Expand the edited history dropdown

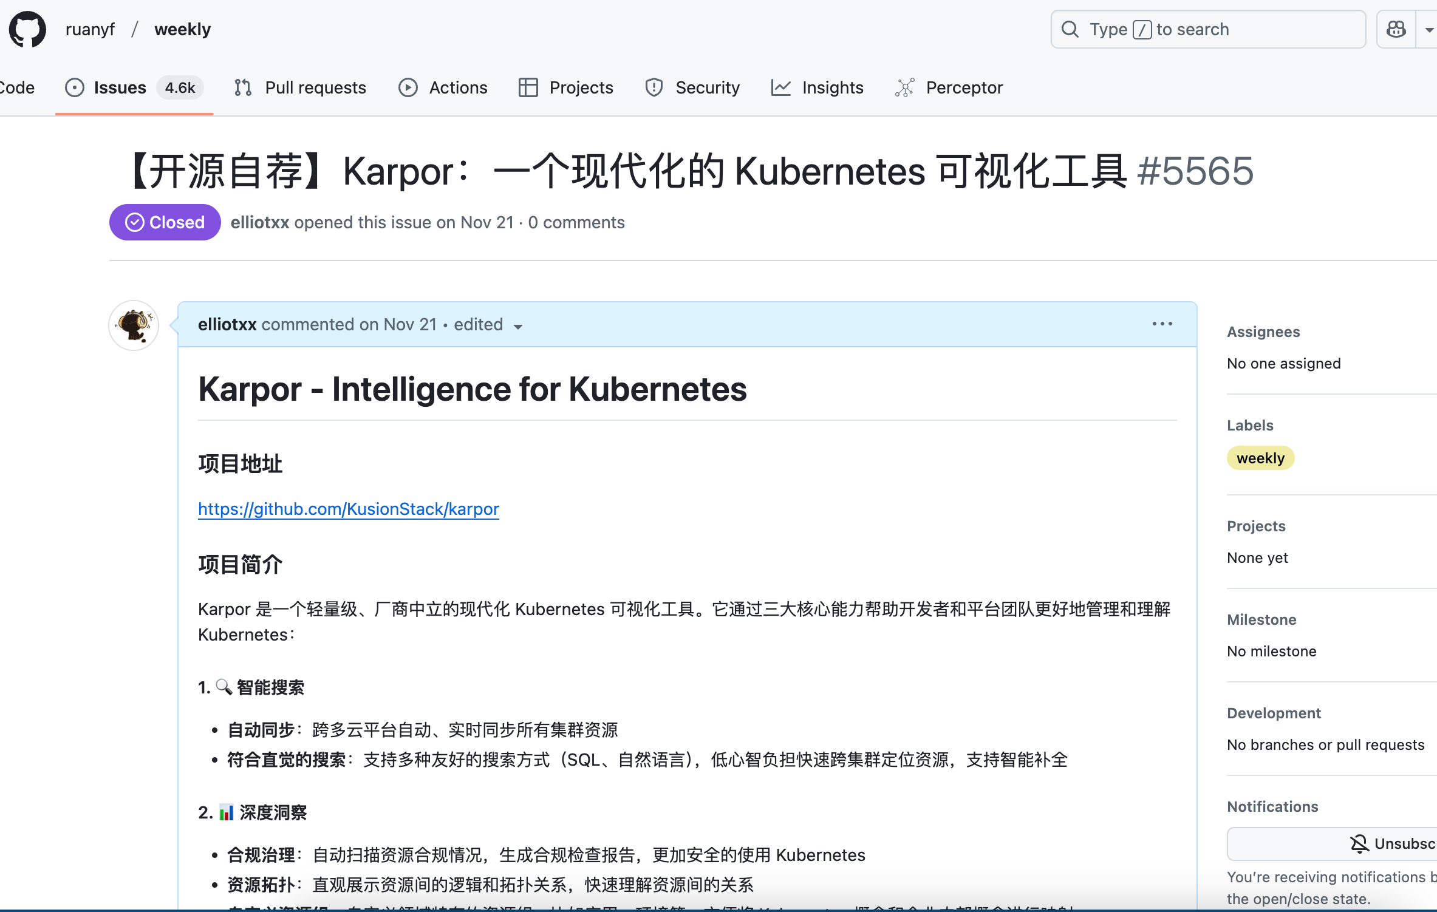(518, 326)
